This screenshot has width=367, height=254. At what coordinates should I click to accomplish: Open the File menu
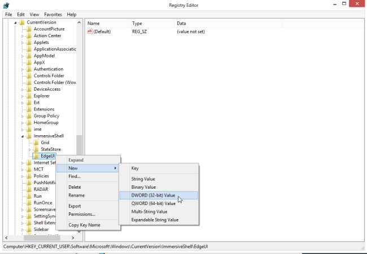click(x=8, y=15)
